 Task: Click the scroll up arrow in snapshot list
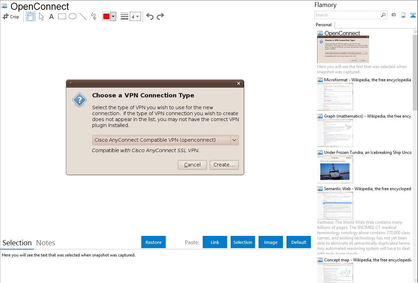[x=415, y=32]
